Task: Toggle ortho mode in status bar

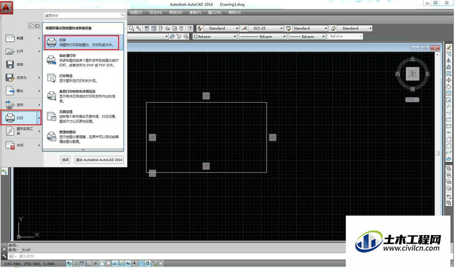Action: [89, 263]
